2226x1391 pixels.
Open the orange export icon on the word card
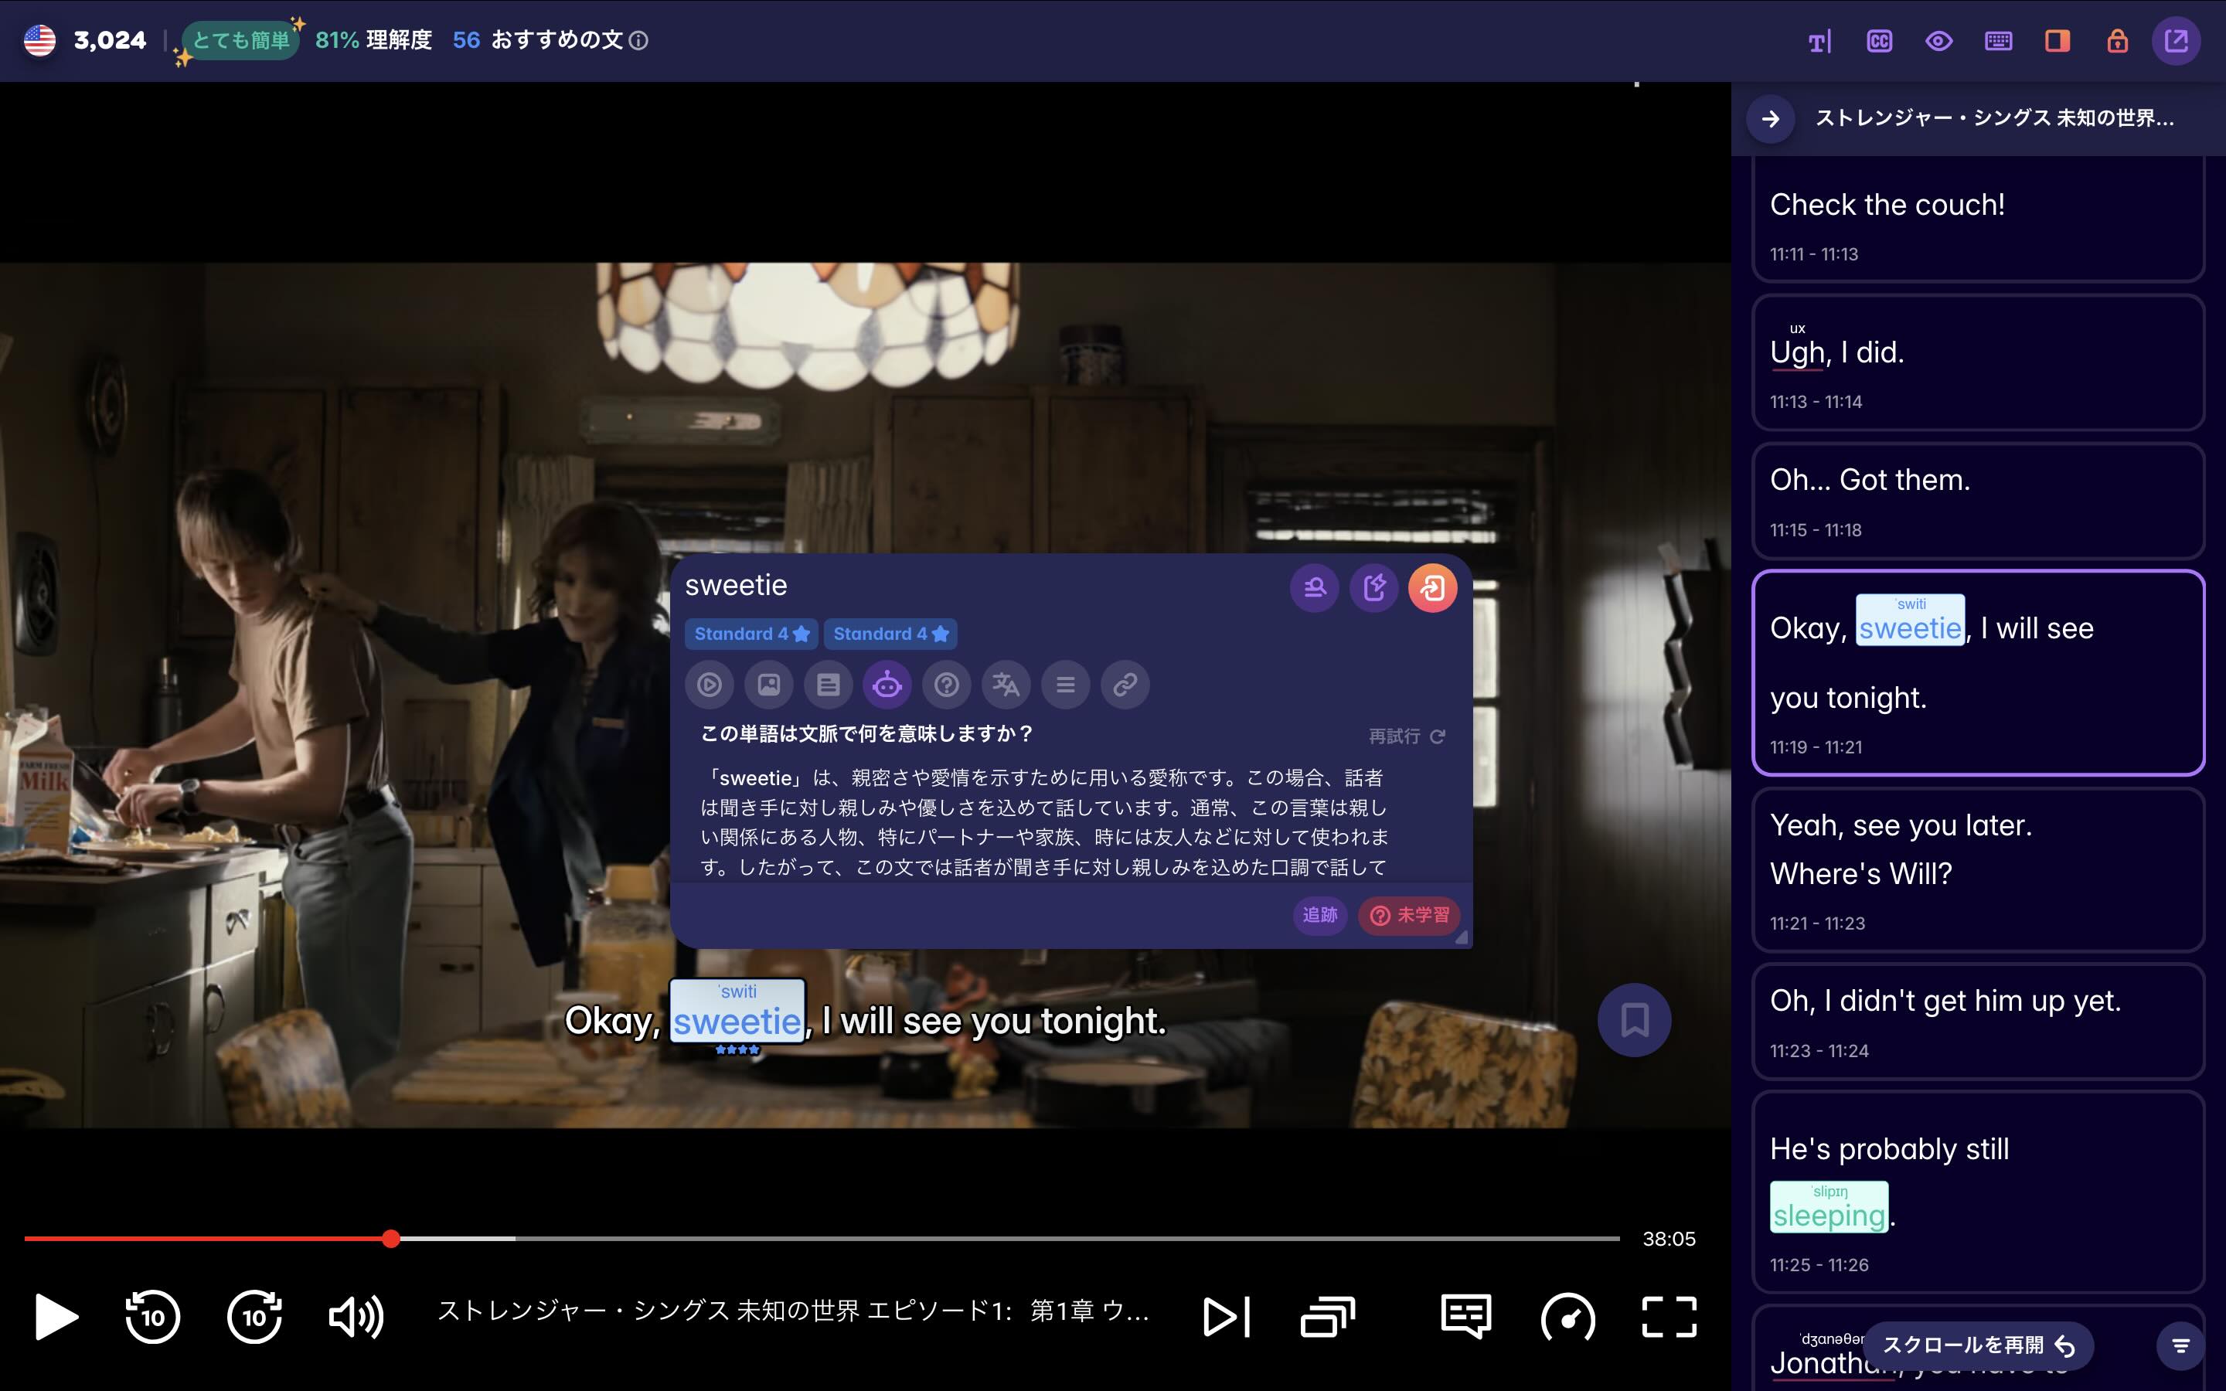point(1433,587)
